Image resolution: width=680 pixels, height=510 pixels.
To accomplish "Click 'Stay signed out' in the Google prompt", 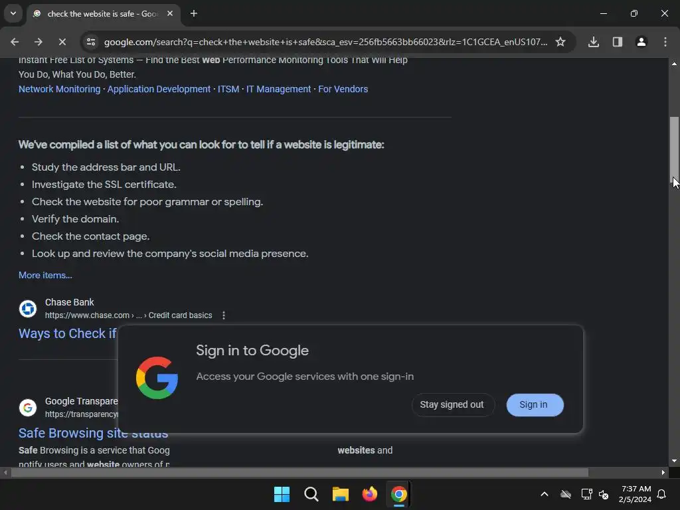I will pyautogui.click(x=452, y=404).
